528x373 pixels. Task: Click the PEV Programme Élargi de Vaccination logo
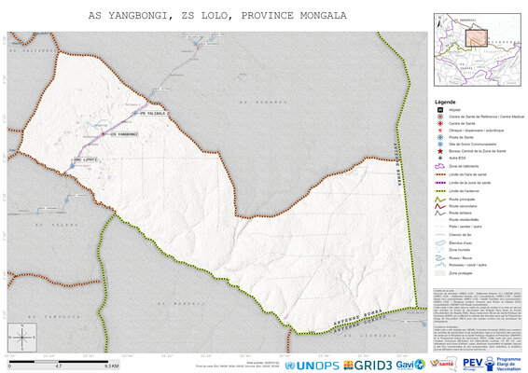(x=492, y=364)
